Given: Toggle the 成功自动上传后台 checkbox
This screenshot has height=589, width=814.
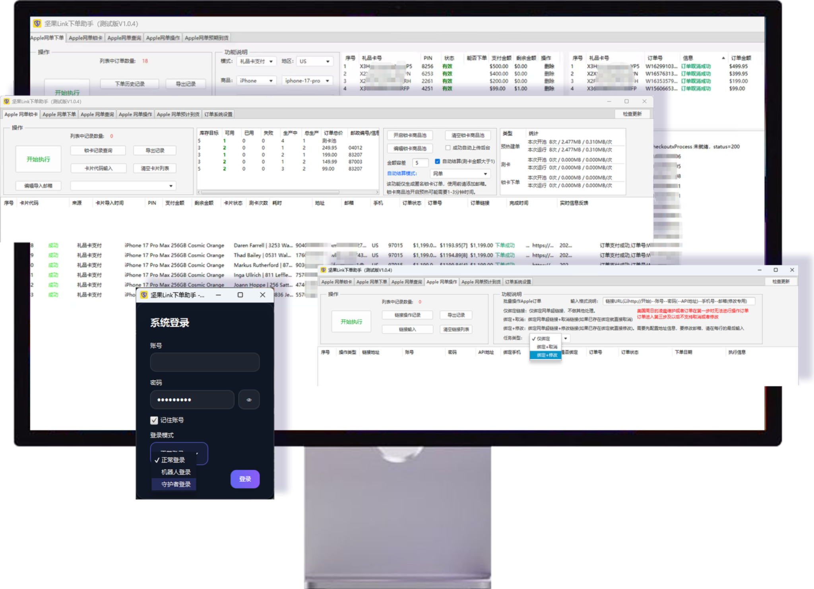Looking at the screenshot, I should (x=448, y=148).
